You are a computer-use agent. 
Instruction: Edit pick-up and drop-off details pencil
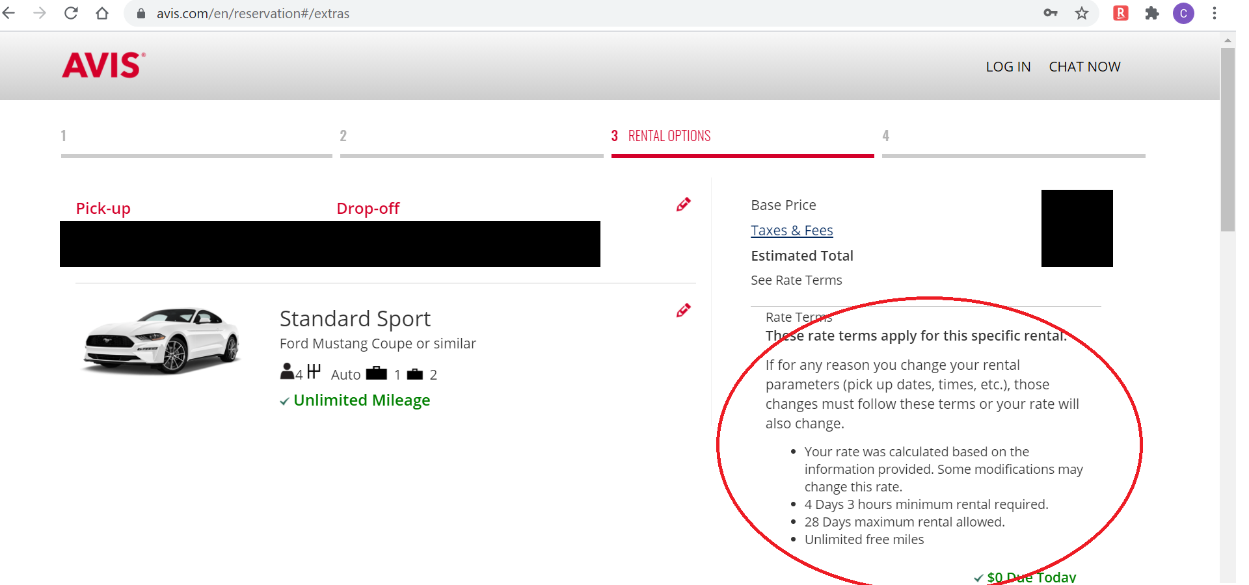point(683,205)
